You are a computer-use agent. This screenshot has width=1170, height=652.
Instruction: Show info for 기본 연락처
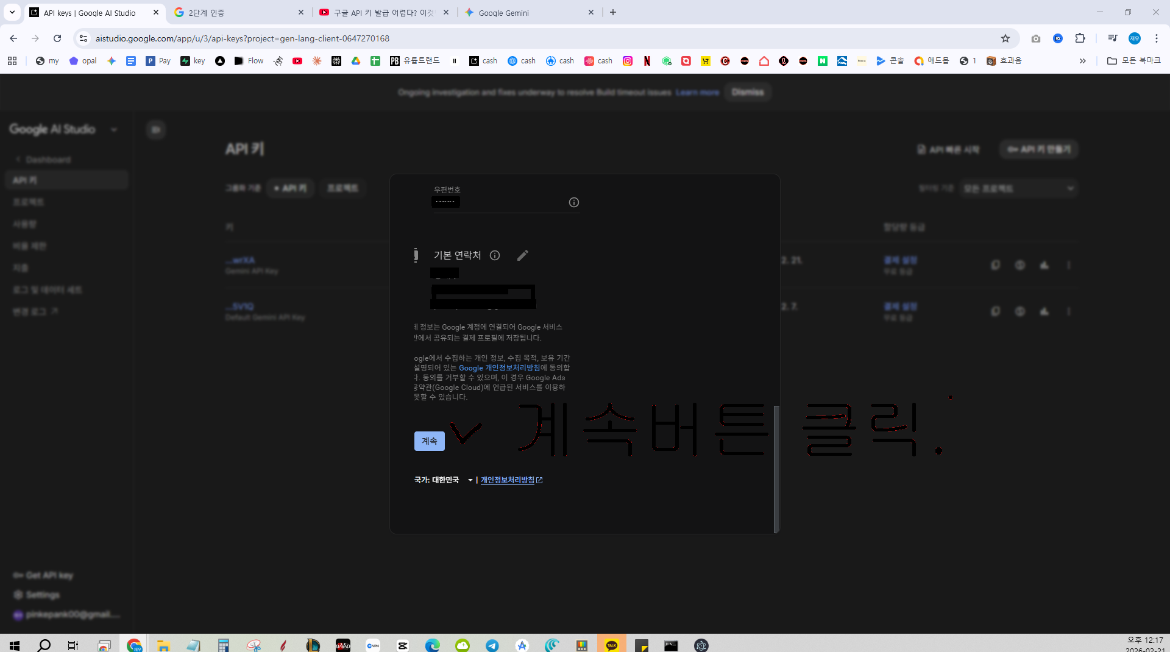[495, 255]
